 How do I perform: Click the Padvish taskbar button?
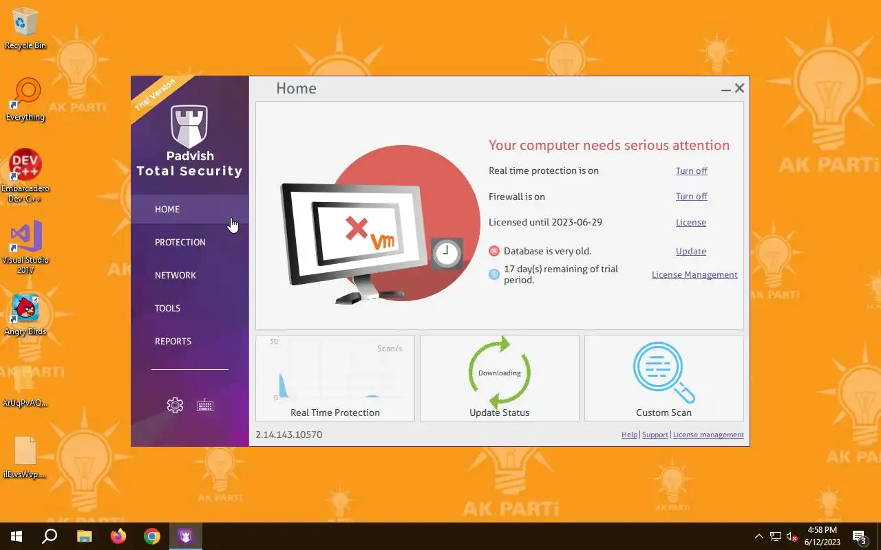pyautogui.click(x=185, y=536)
